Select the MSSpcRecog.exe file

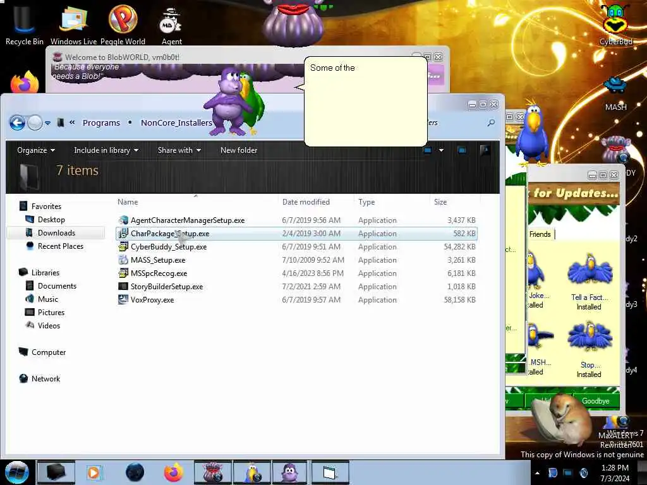297,273
